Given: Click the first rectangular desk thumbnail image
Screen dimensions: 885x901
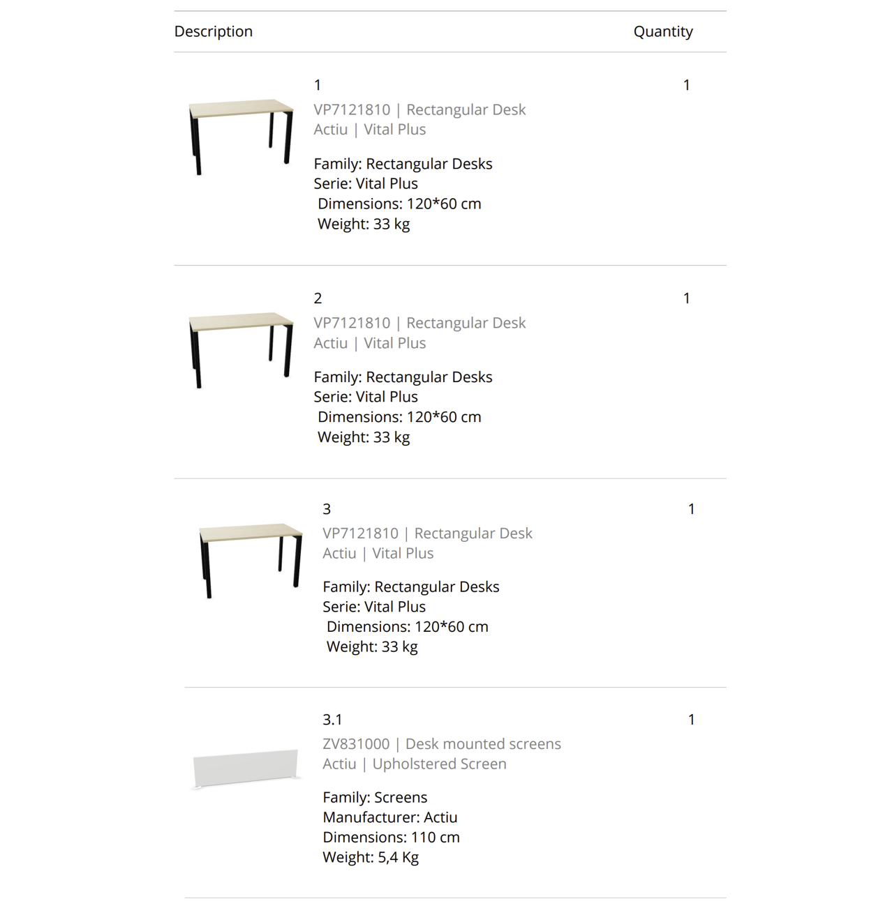Looking at the screenshot, I should pyautogui.click(x=241, y=137).
